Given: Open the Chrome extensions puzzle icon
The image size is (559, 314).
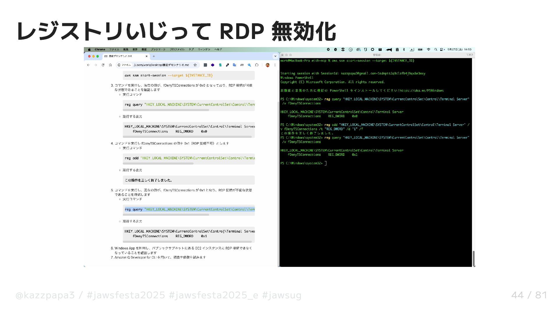Looking at the screenshot, I should pos(257,65).
